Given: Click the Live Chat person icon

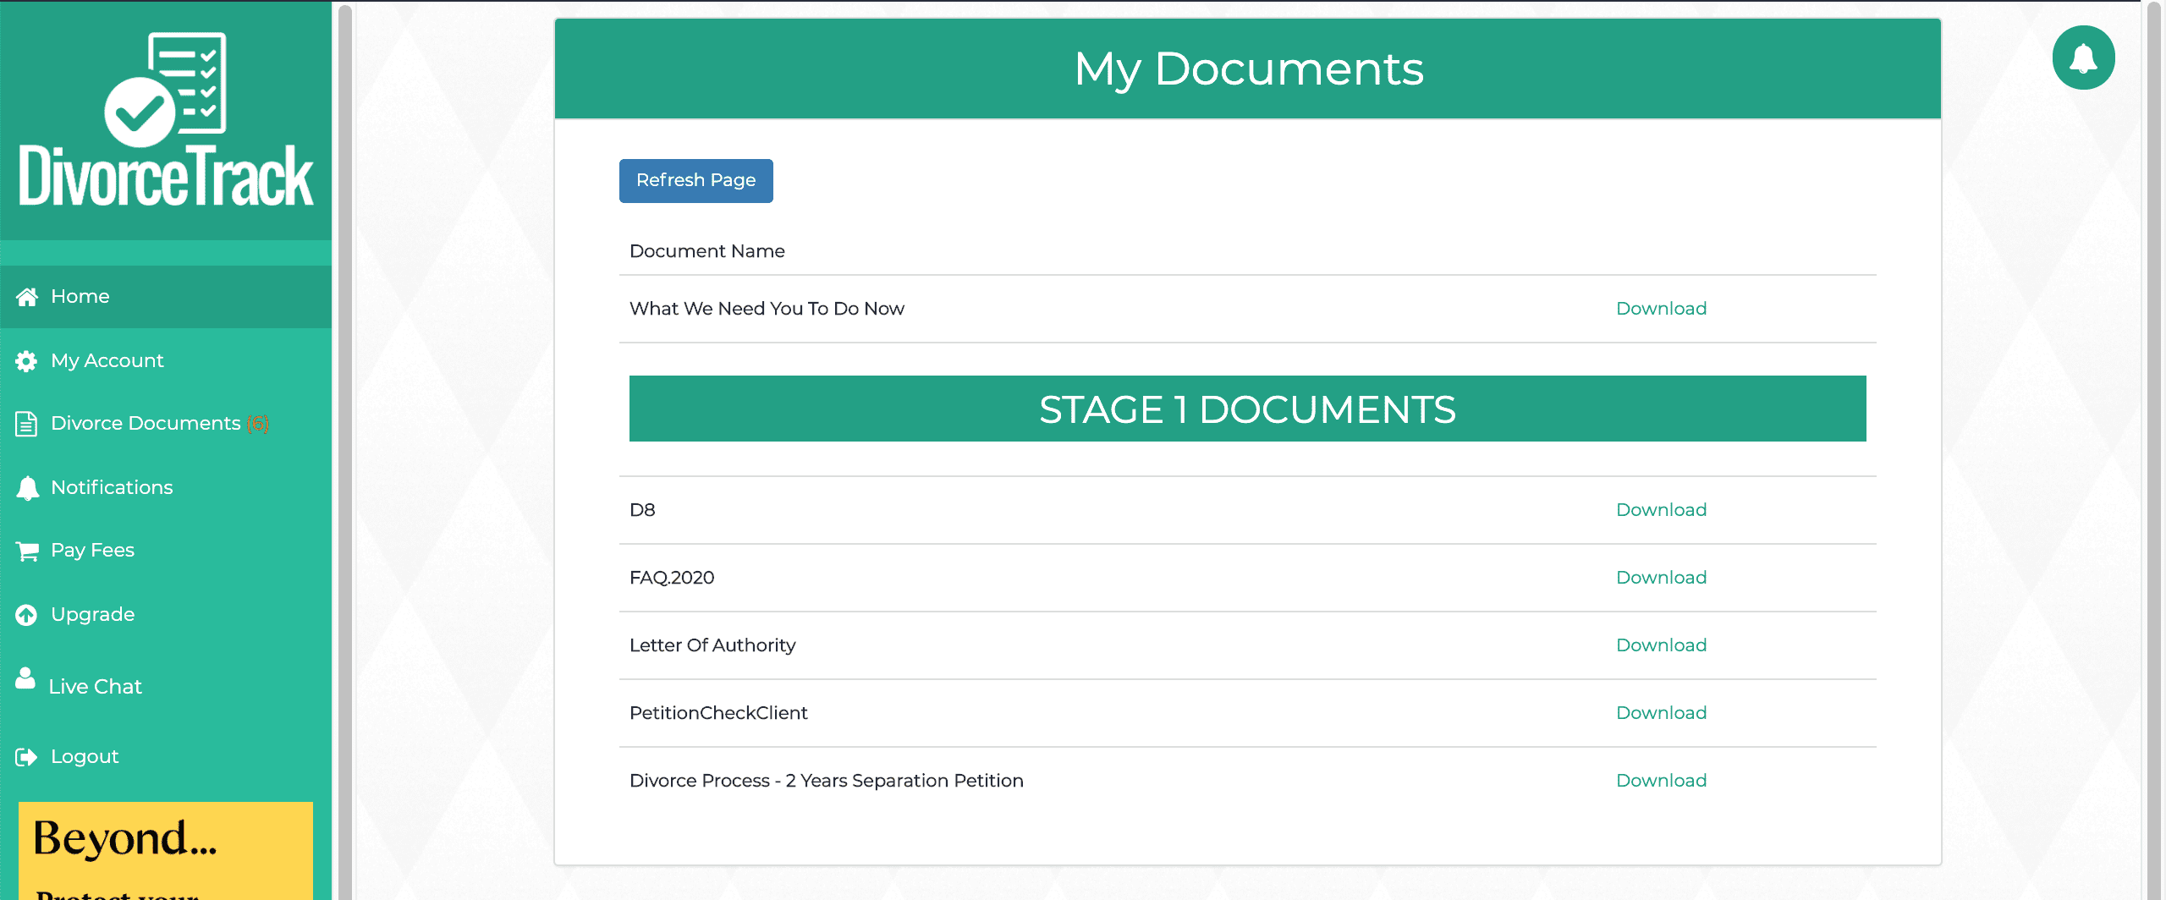Looking at the screenshot, I should point(25,679).
